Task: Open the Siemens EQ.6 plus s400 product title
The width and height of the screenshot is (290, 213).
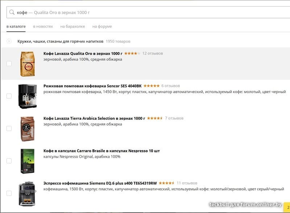Action: (x=100, y=183)
